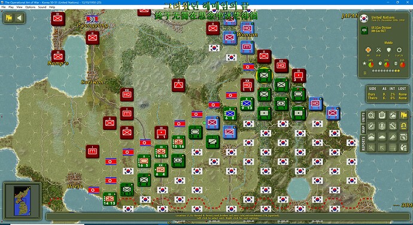The height and width of the screenshot is (225, 413).
Task: Click the yellow flags icon in the reports grid
Action: click(404, 115)
